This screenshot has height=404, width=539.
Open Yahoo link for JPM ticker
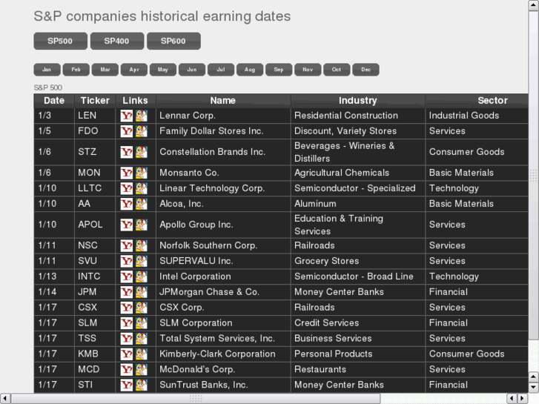click(127, 292)
